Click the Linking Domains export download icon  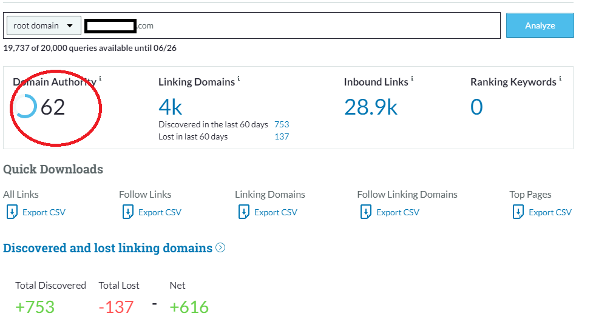244,212
